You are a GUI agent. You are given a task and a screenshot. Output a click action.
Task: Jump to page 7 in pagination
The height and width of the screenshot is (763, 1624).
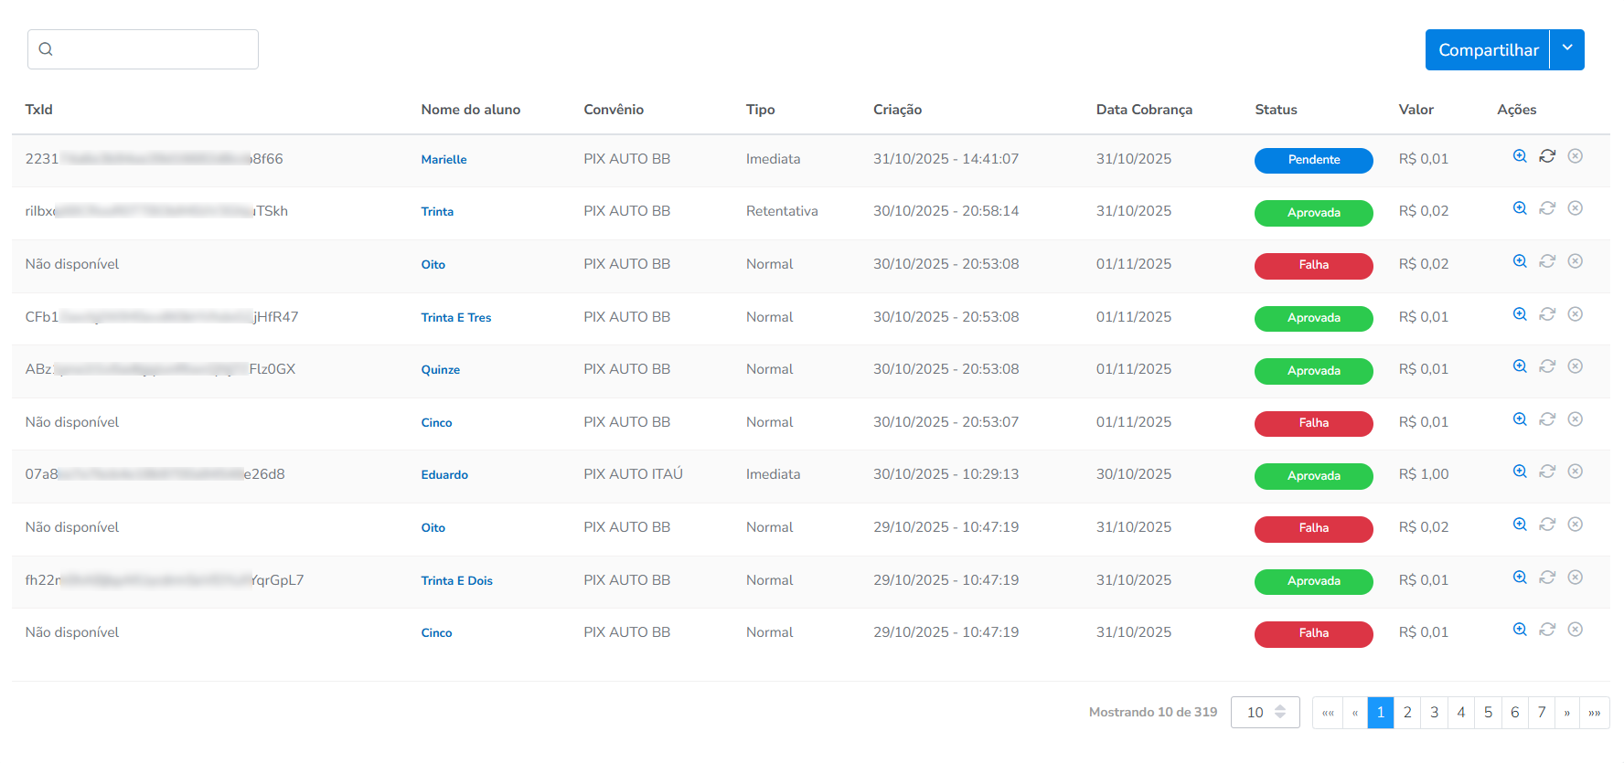(1542, 713)
